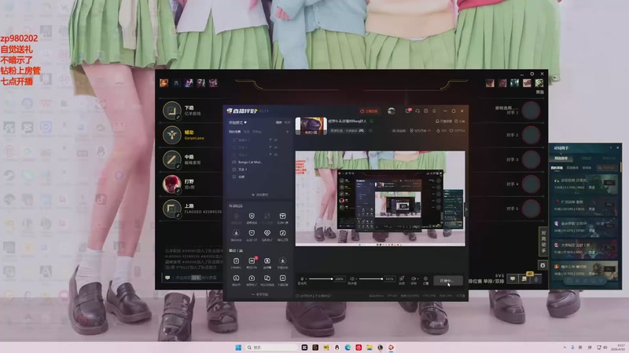Screen dimensions: 629x353
Task: Click the bell 开播提醒 reminder icon
Action: [x=444, y=121]
